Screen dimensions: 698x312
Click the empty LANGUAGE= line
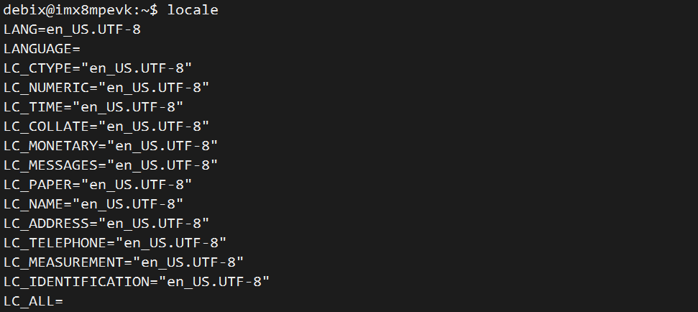coord(42,48)
